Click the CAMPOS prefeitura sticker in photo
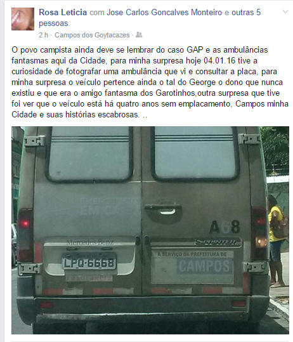 192,267
